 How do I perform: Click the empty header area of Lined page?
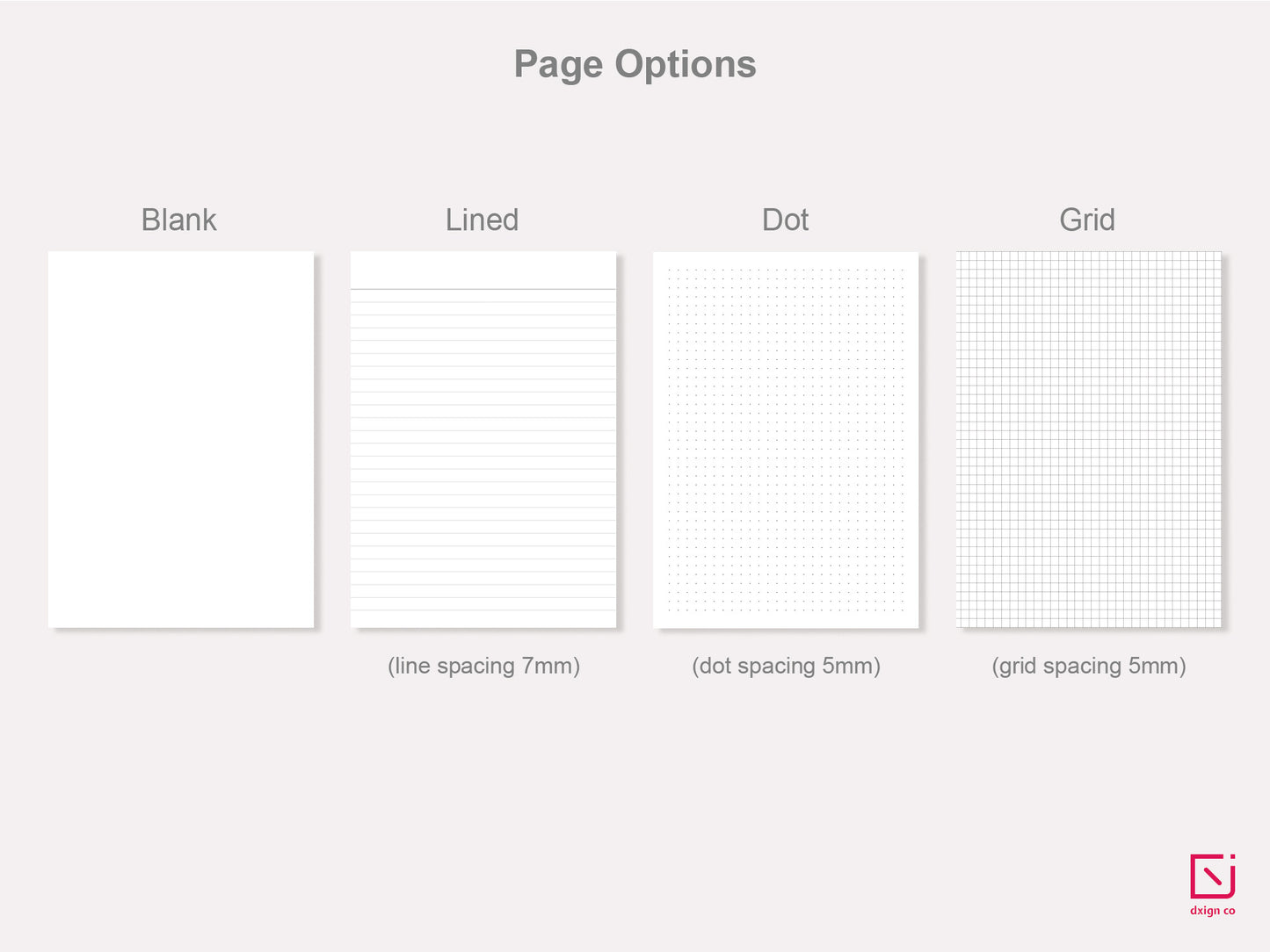click(x=483, y=270)
